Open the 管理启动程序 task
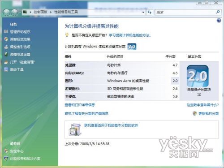The width and height of the screenshot is (224, 168). pyautogui.click(x=20, y=32)
